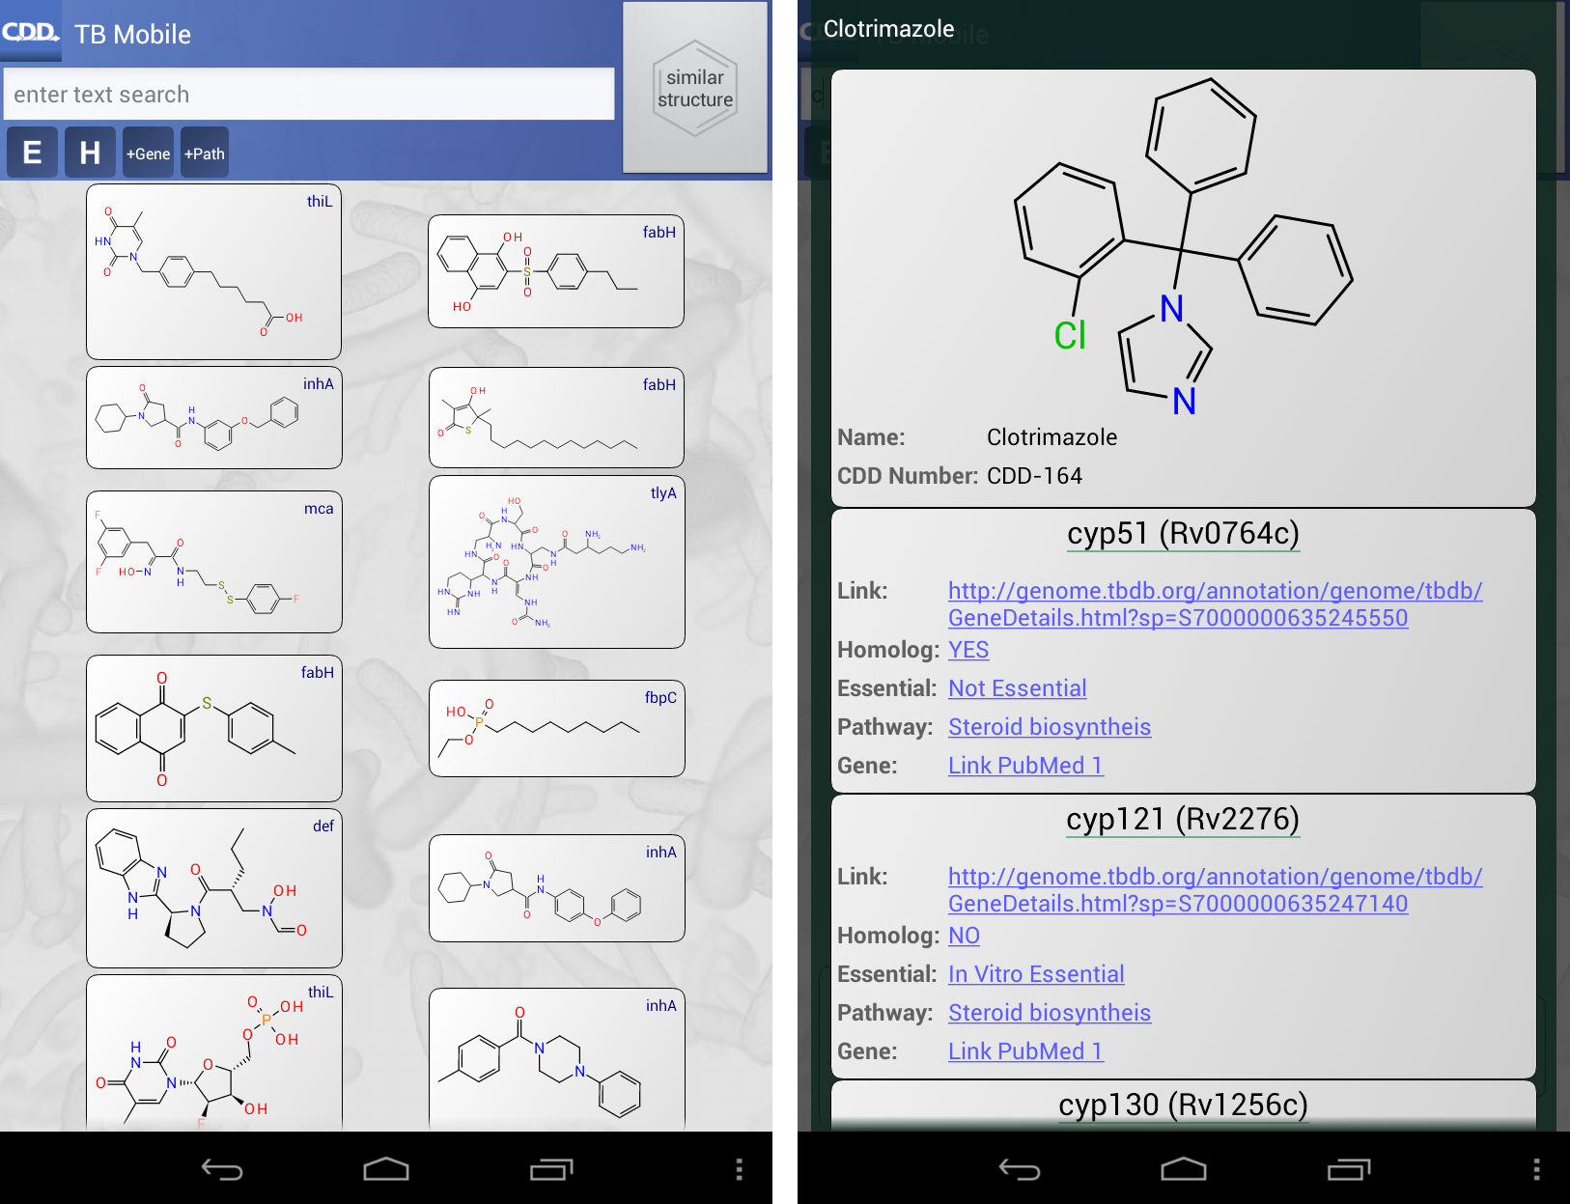Tap the CDD logo icon
The height and width of the screenshot is (1204, 1570).
click(x=31, y=32)
